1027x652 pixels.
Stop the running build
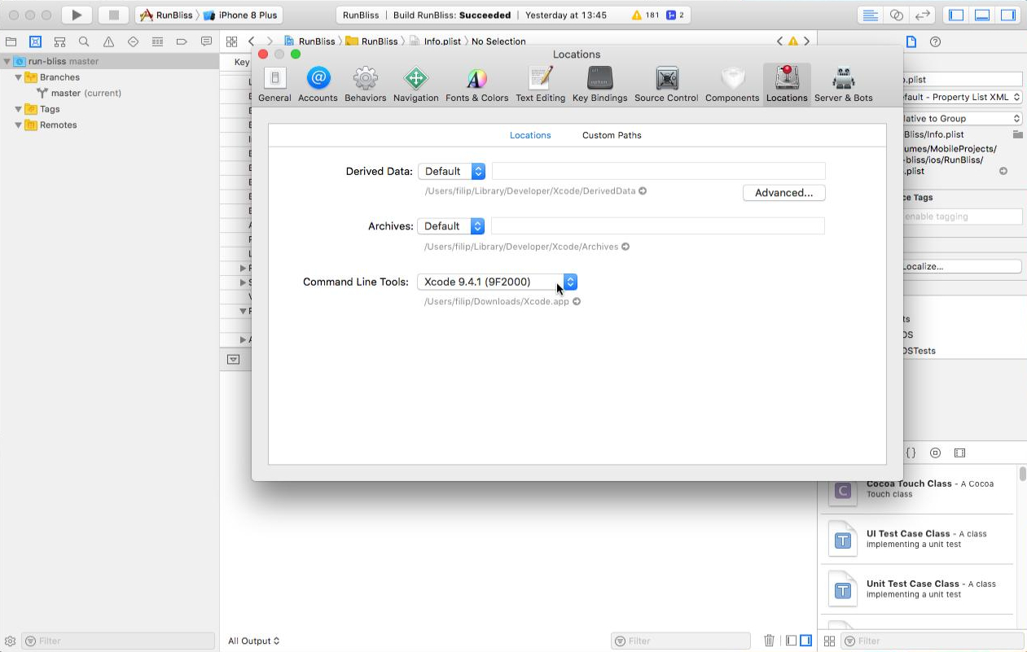tap(114, 15)
